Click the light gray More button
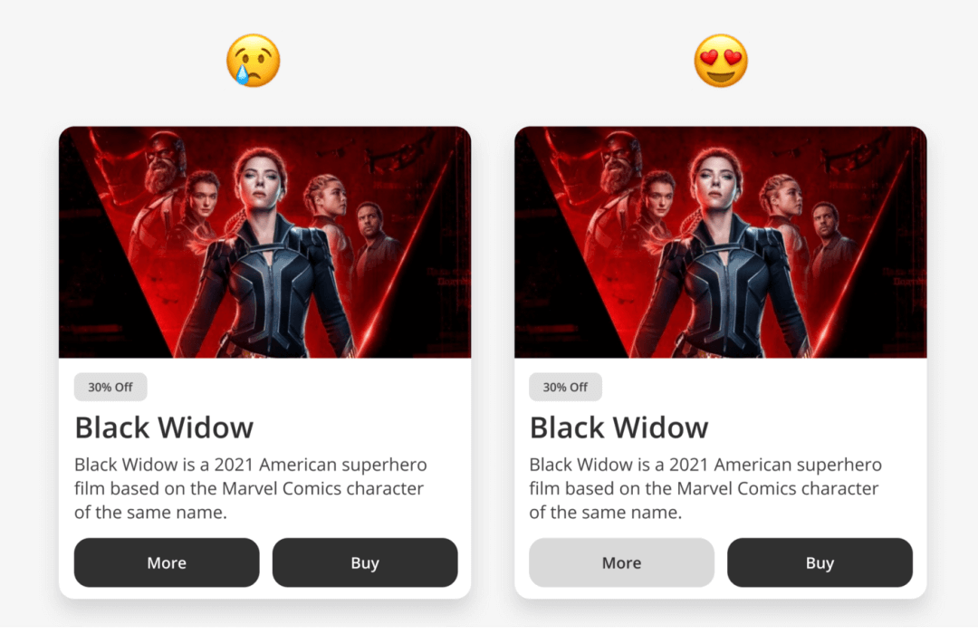This screenshot has width=978, height=634. tap(621, 562)
